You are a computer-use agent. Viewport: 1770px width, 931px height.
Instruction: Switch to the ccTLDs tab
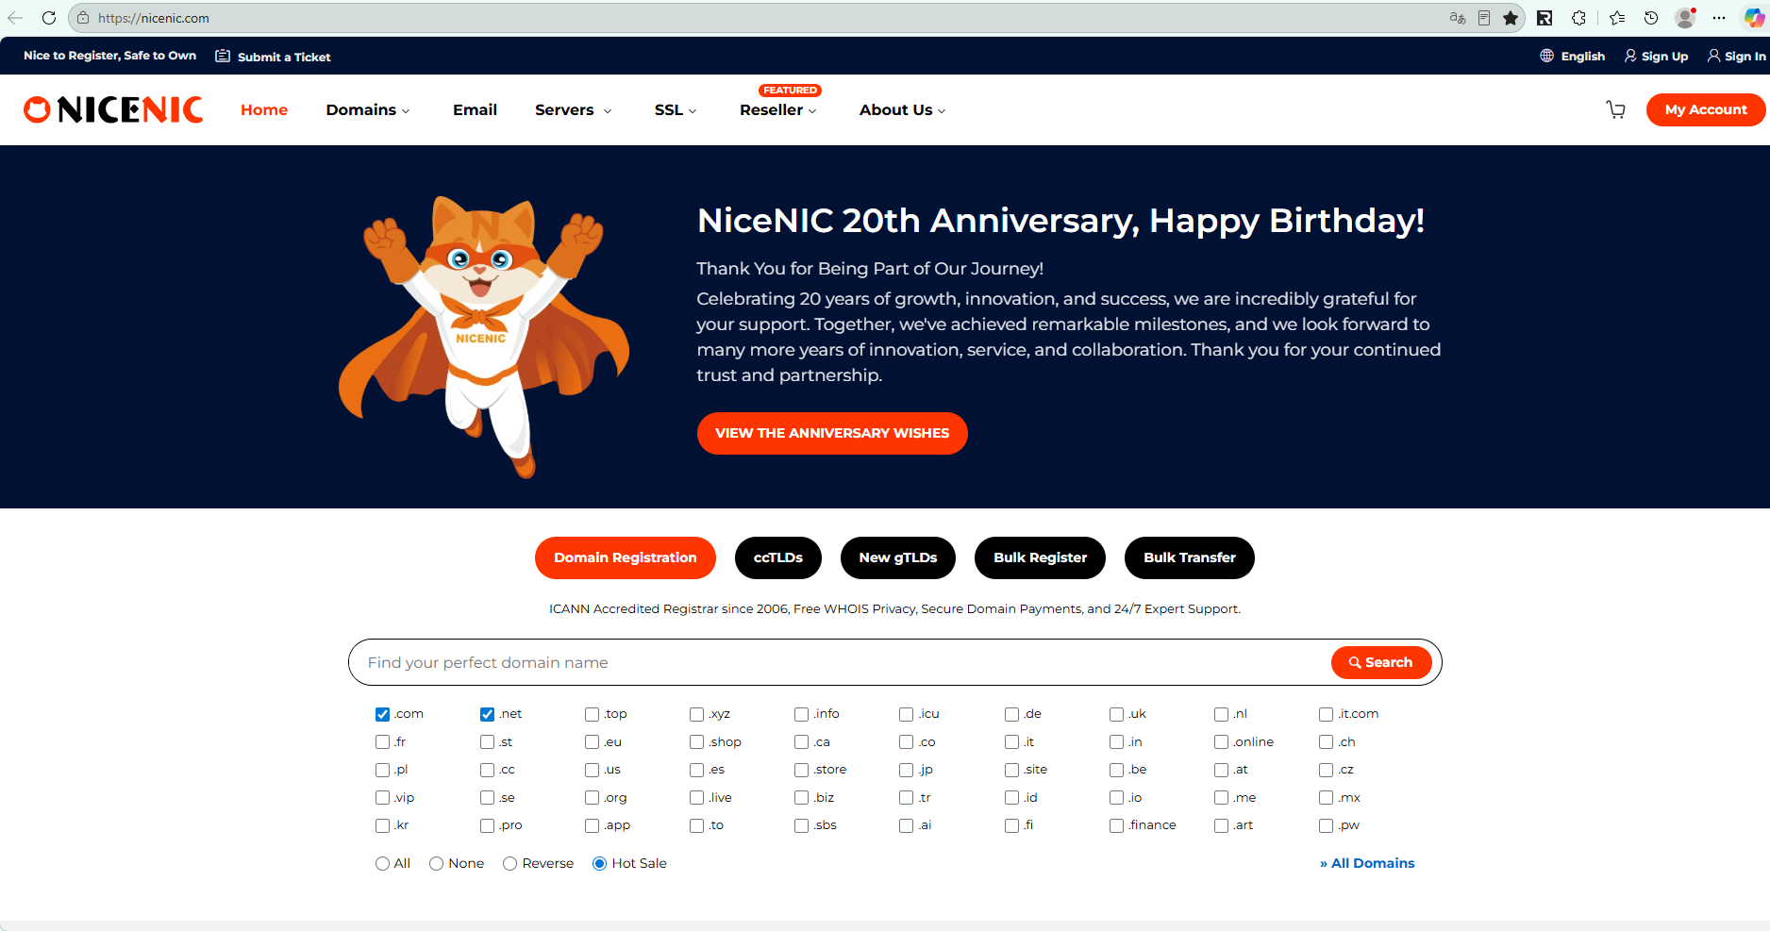click(x=778, y=557)
